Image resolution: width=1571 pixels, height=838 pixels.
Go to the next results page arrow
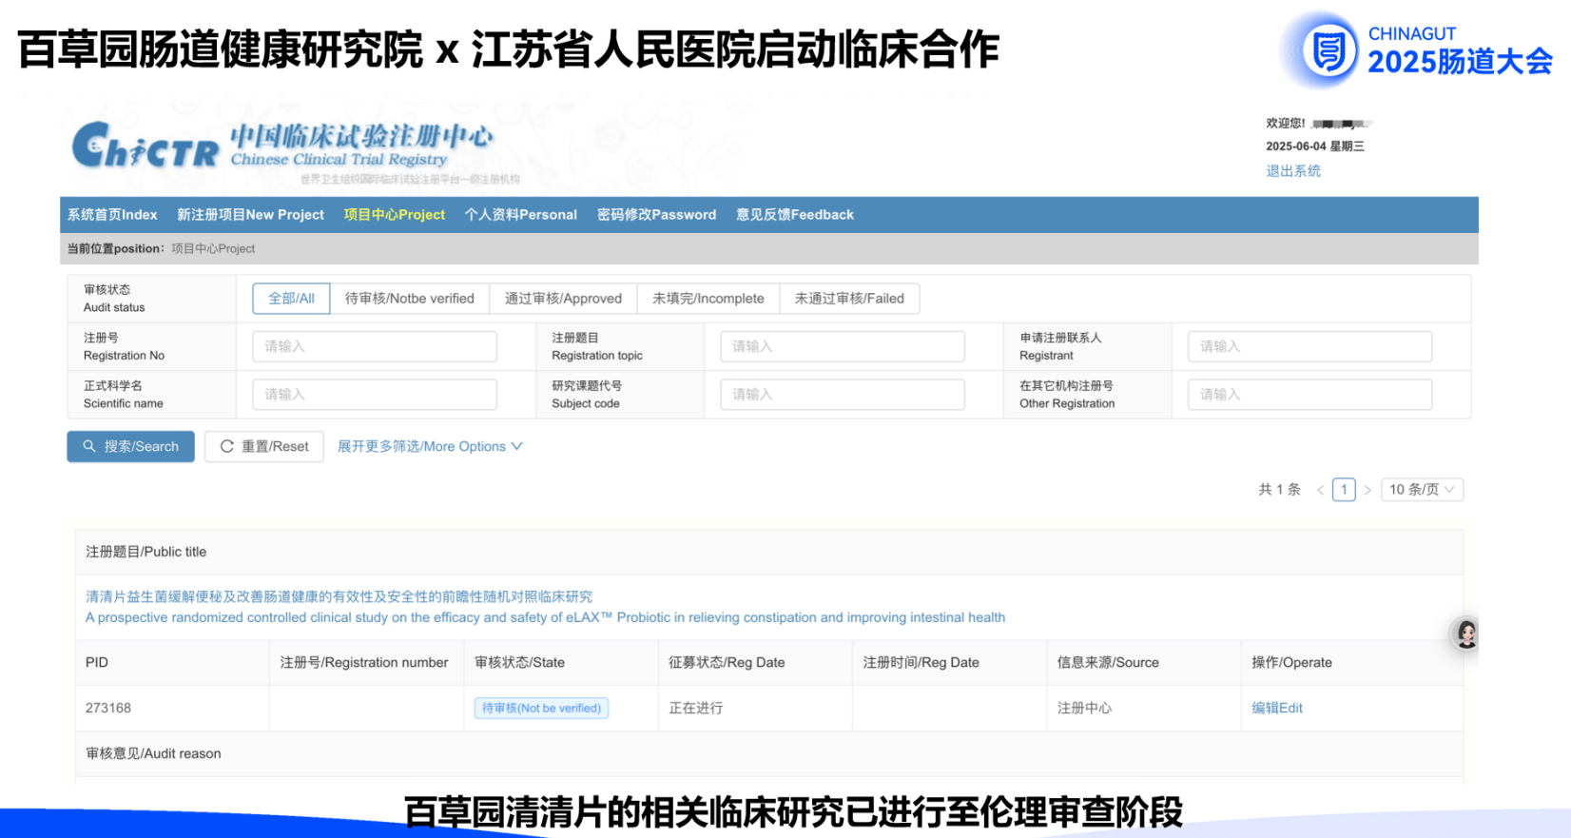tap(1367, 490)
